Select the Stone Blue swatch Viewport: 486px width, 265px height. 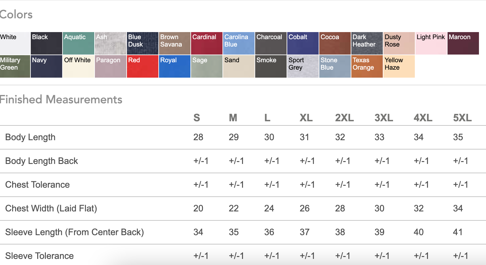(x=335, y=66)
